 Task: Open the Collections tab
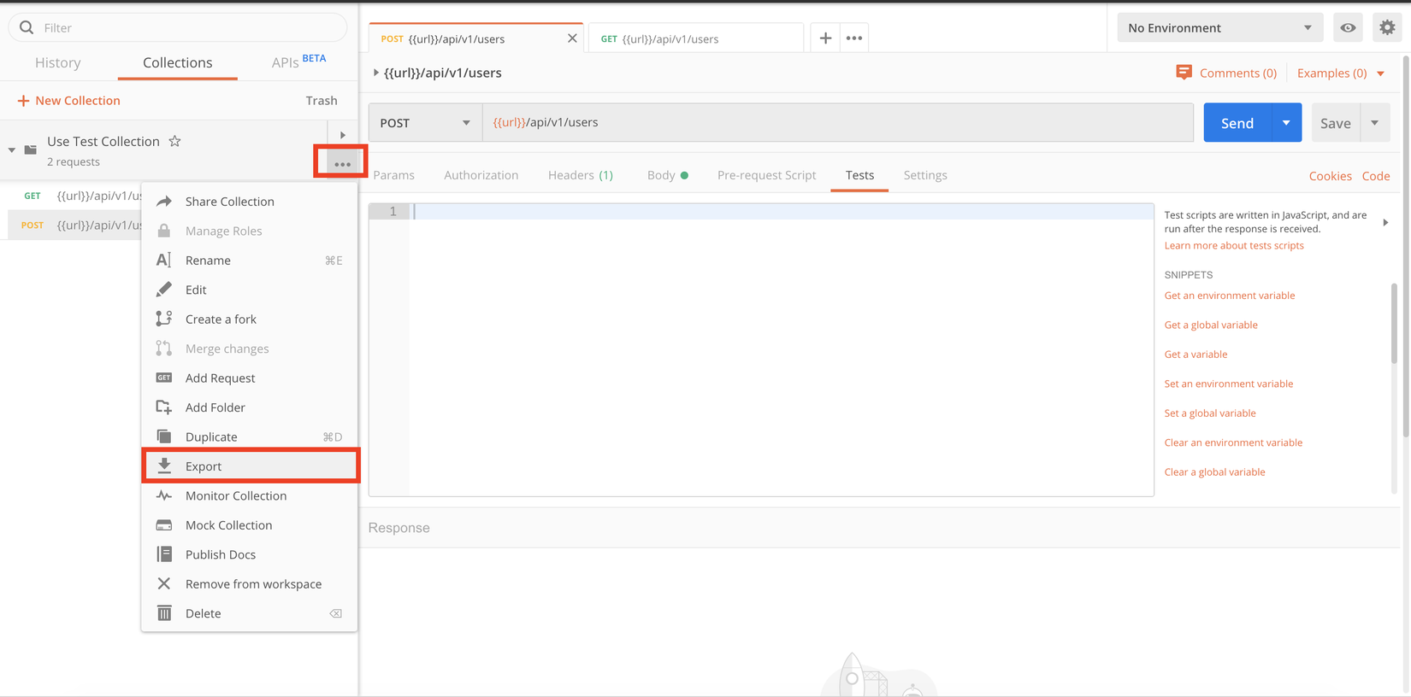(x=178, y=62)
